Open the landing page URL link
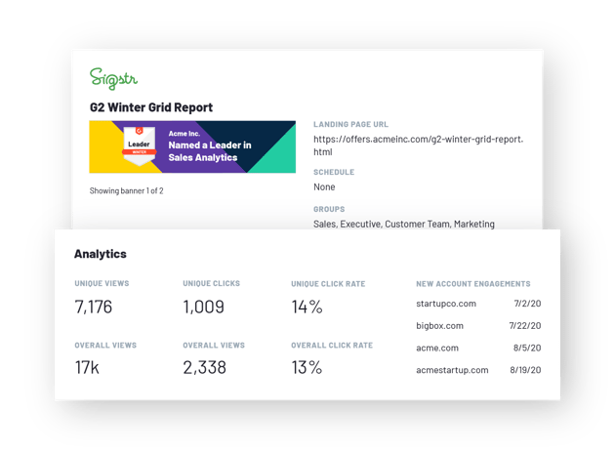 click(418, 145)
